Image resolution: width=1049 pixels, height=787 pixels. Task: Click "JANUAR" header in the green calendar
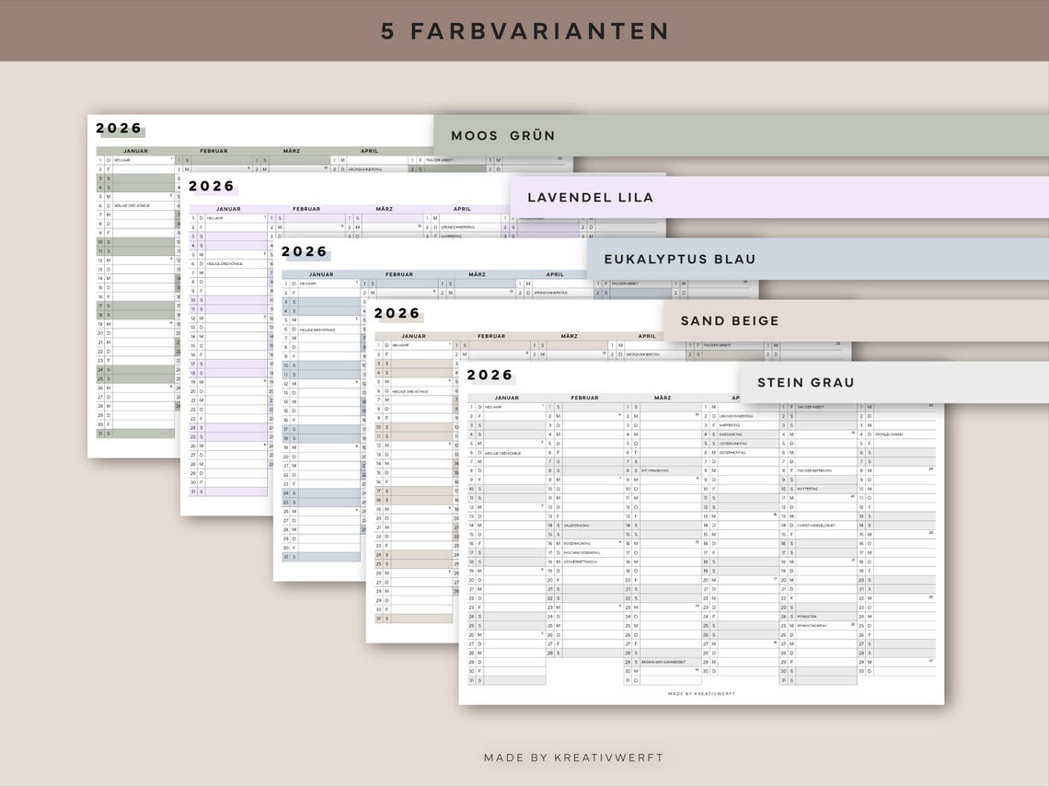click(135, 151)
